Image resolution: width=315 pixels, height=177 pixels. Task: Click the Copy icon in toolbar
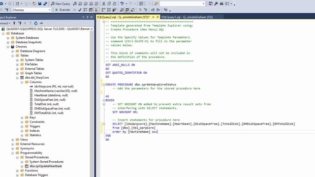(109, 3)
